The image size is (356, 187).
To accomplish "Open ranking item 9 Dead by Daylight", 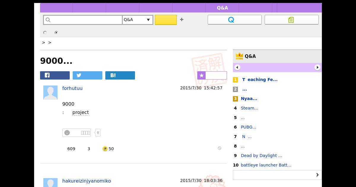I will (261, 156).
